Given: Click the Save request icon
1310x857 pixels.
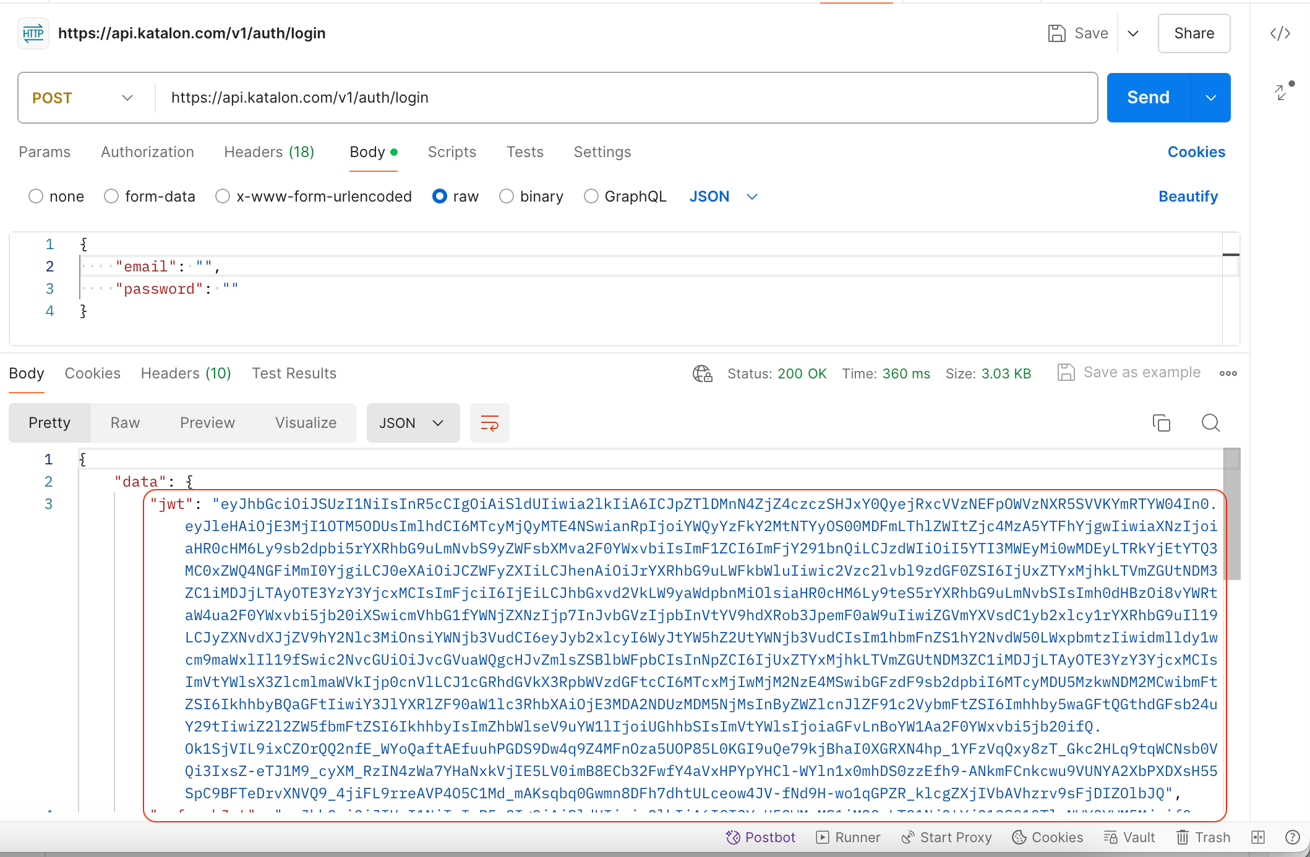Looking at the screenshot, I should pos(1056,33).
